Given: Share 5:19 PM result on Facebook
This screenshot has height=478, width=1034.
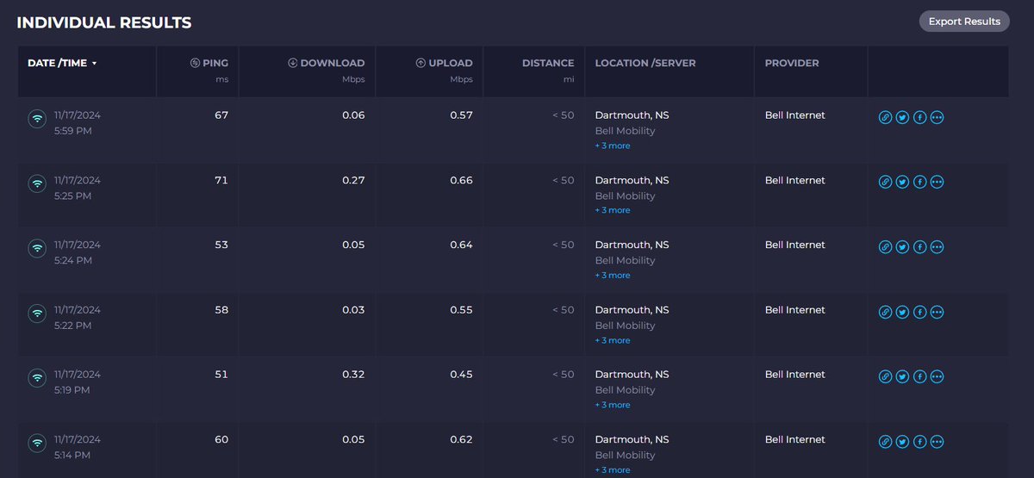Looking at the screenshot, I should 919,376.
